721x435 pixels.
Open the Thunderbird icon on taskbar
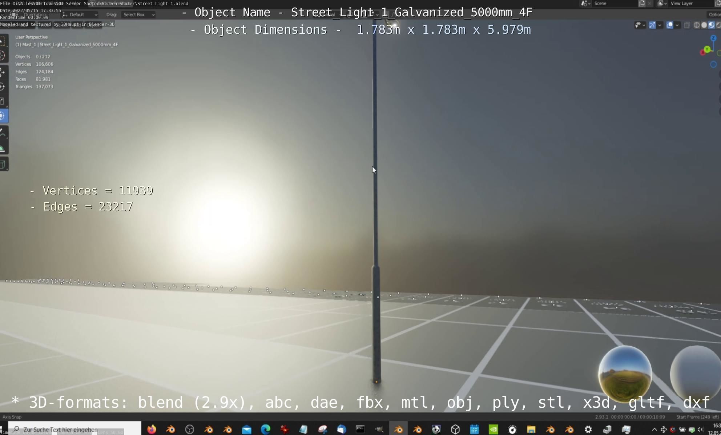(x=342, y=430)
